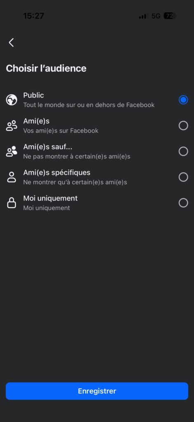Click the Public globe icon
The width and height of the screenshot is (194, 422).
(12, 100)
